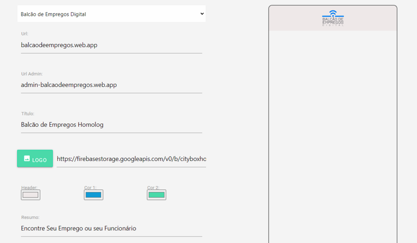Click the Header label above swatch

(29, 188)
